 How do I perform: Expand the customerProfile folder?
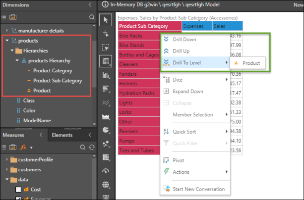point(6,159)
